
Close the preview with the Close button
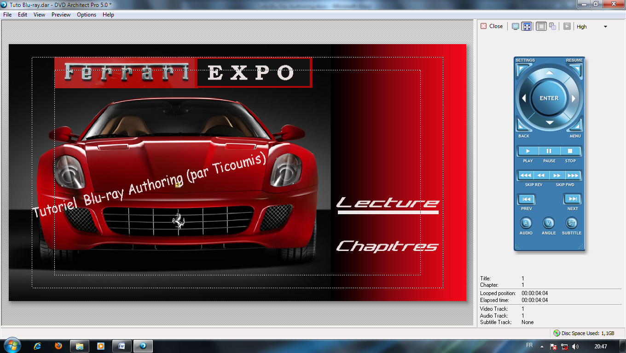click(492, 26)
